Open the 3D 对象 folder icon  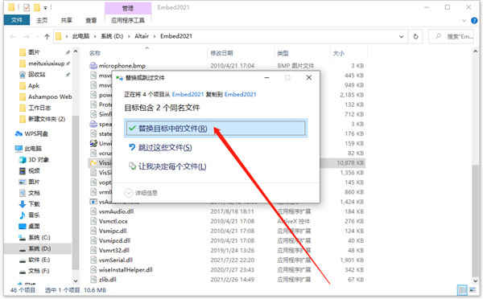[x=23, y=160]
